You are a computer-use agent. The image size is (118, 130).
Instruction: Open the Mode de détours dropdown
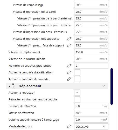coord(91,126)
